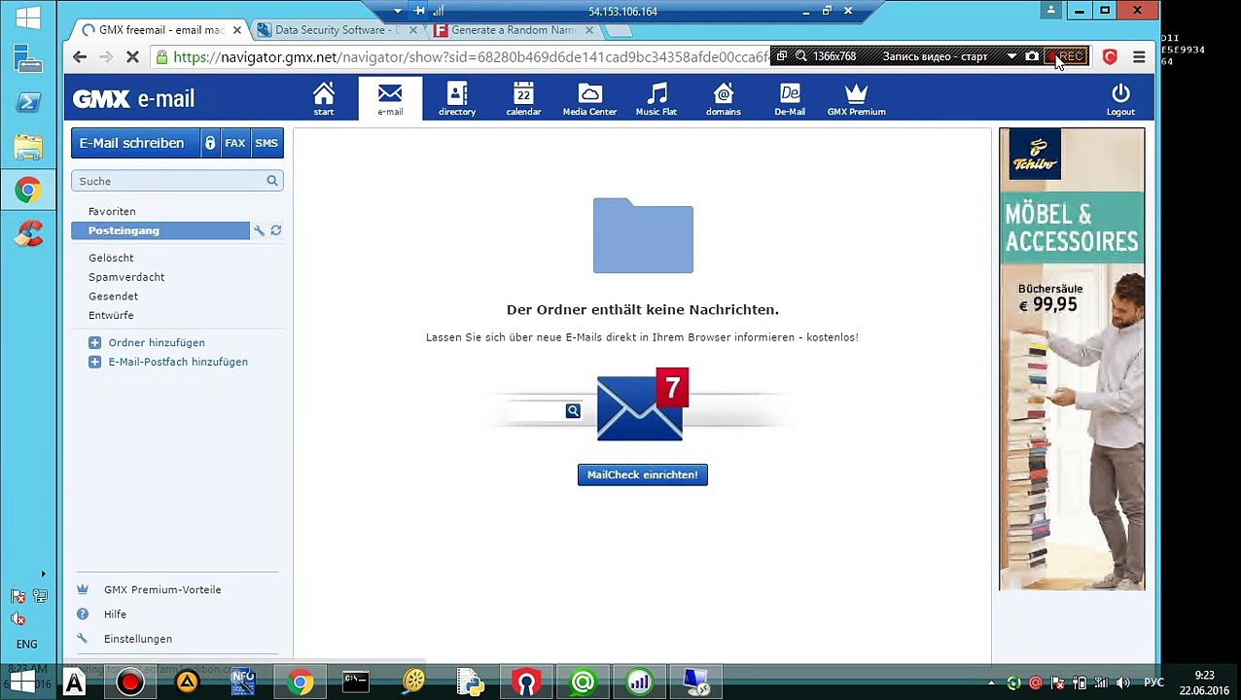Viewport: 1241px width, 700px height.
Task: Click MailCheck einrichten! button
Action: coord(642,474)
